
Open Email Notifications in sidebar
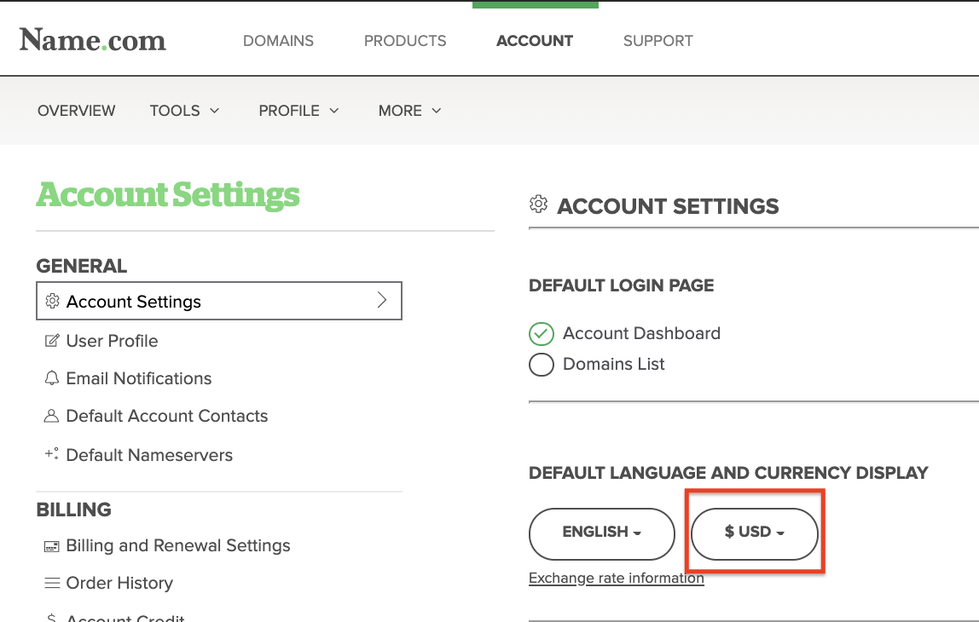(139, 378)
